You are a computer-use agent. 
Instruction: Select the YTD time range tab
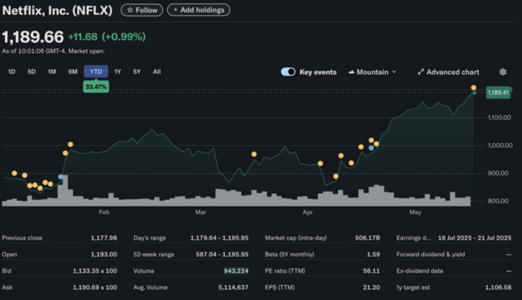point(96,72)
